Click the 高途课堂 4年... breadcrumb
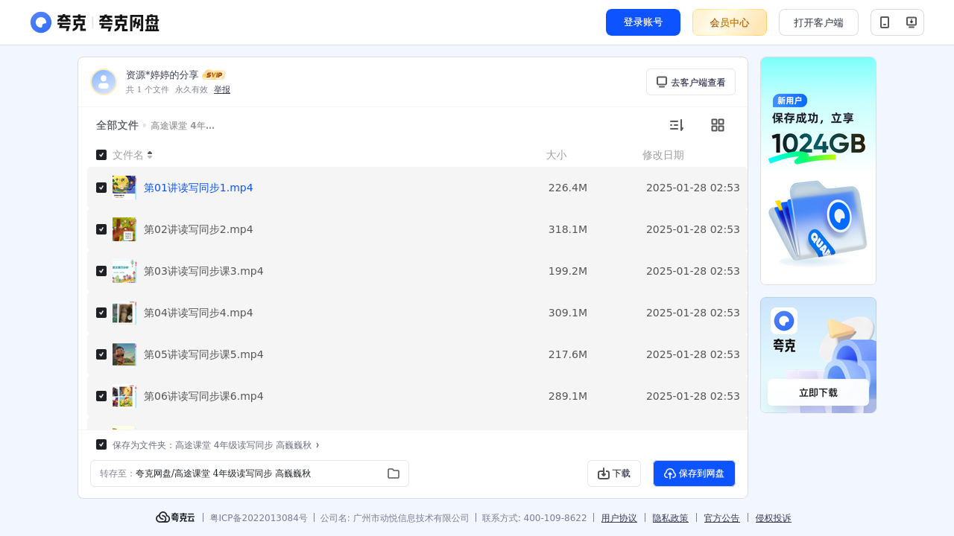The image size is (954, 536). point(183,126)
